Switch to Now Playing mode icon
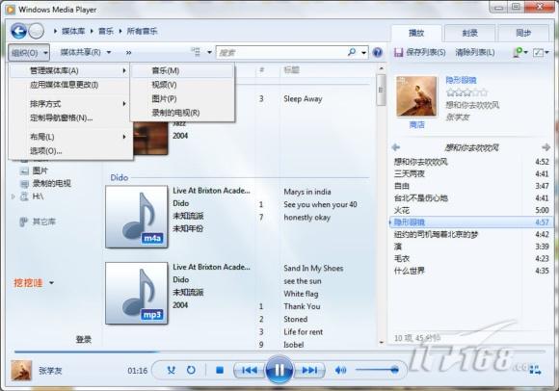Screen dimensions: 559x391 [535, 370]
